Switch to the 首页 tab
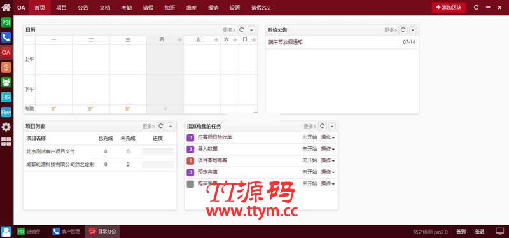Viewport: 509px width, 238px height. click(40, 8)
